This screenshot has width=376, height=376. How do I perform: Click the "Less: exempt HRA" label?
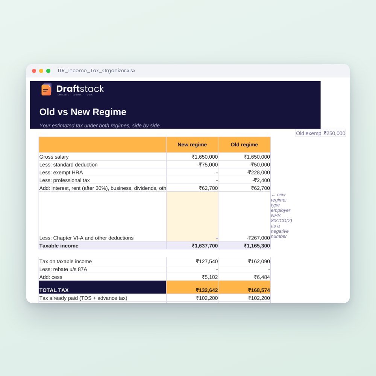[x=61, y=173]
